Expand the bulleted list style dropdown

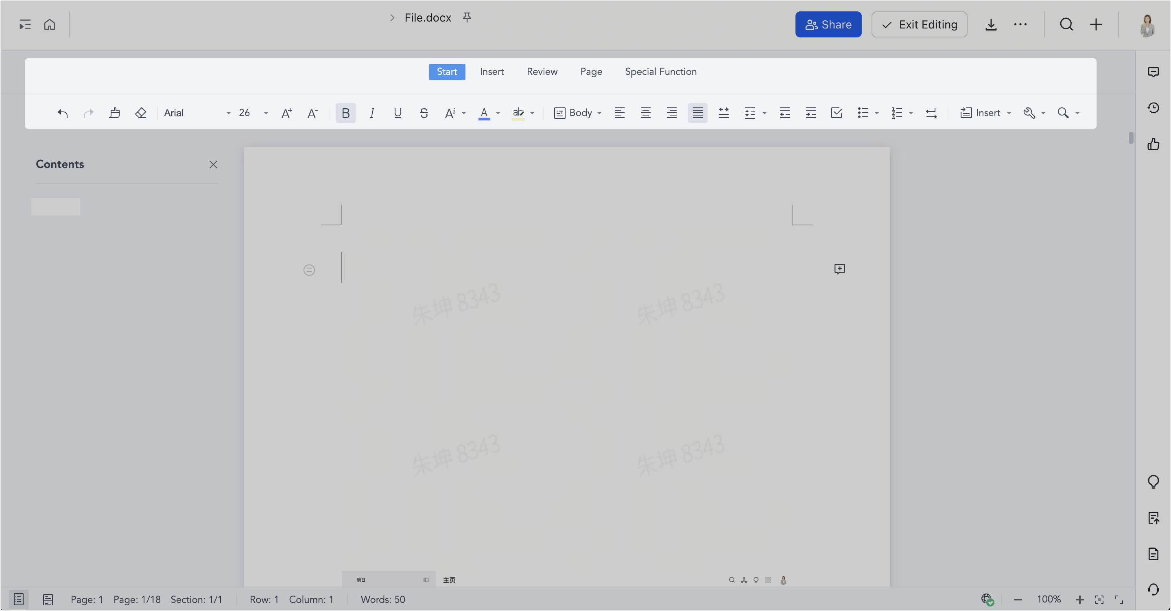click(877, 113)
